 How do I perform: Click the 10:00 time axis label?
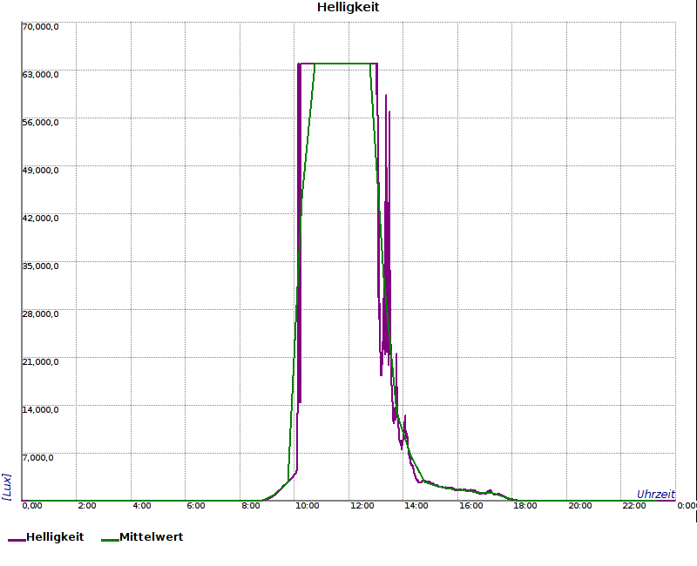pos(308,506)
